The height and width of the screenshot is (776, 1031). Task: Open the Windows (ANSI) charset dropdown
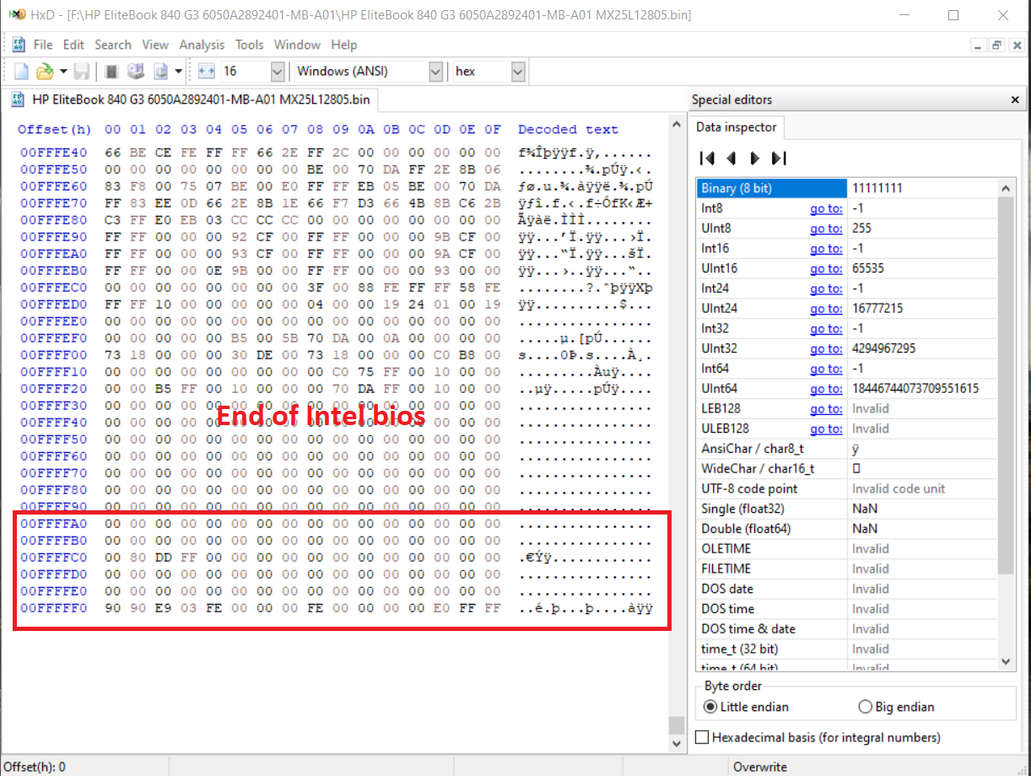point(435,72)
